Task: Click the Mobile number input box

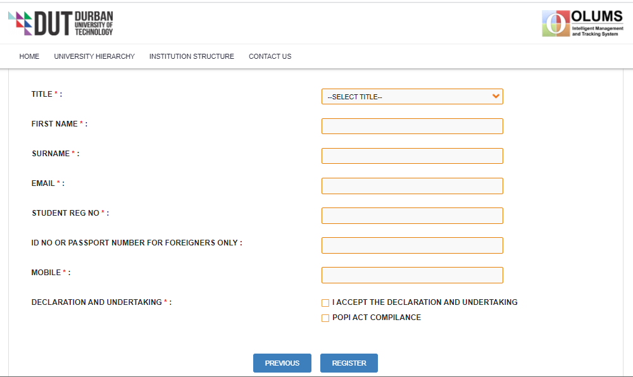Action: point(412,275)
